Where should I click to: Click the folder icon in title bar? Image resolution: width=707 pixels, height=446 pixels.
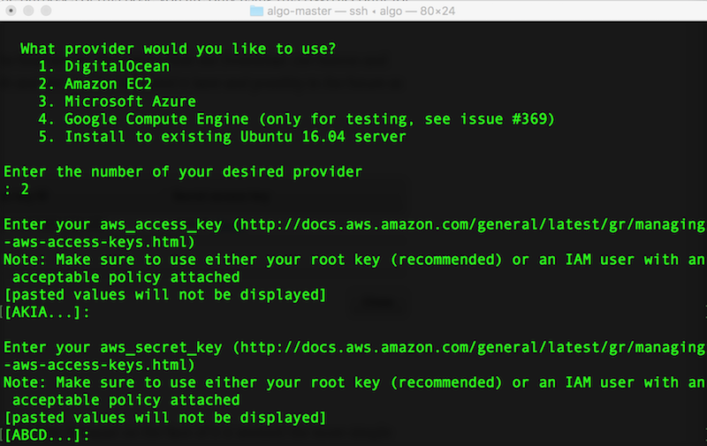coord(256,11)
